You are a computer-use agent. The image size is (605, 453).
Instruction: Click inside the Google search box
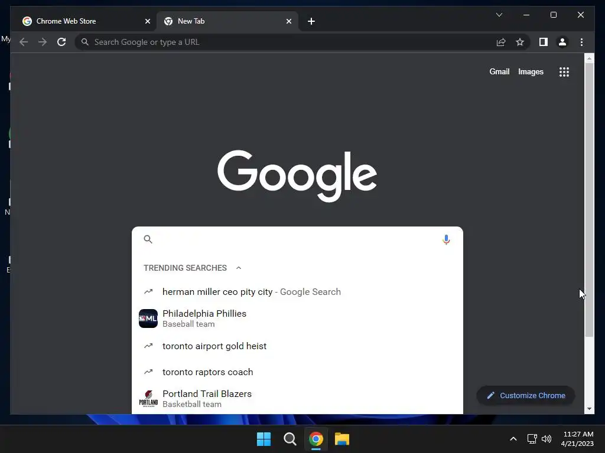pos(297,239)
